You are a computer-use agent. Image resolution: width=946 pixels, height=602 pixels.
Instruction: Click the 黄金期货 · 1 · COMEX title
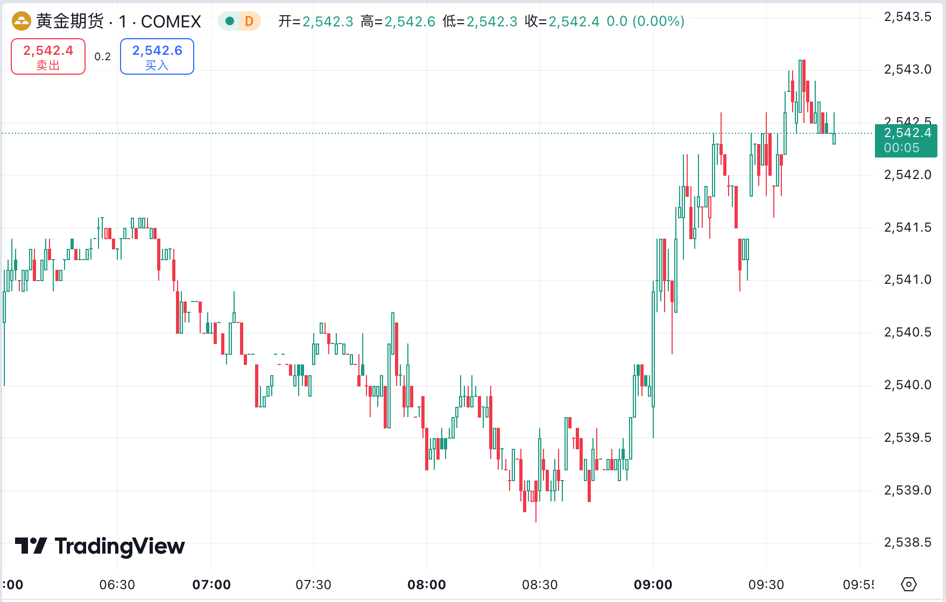(118, 21)
